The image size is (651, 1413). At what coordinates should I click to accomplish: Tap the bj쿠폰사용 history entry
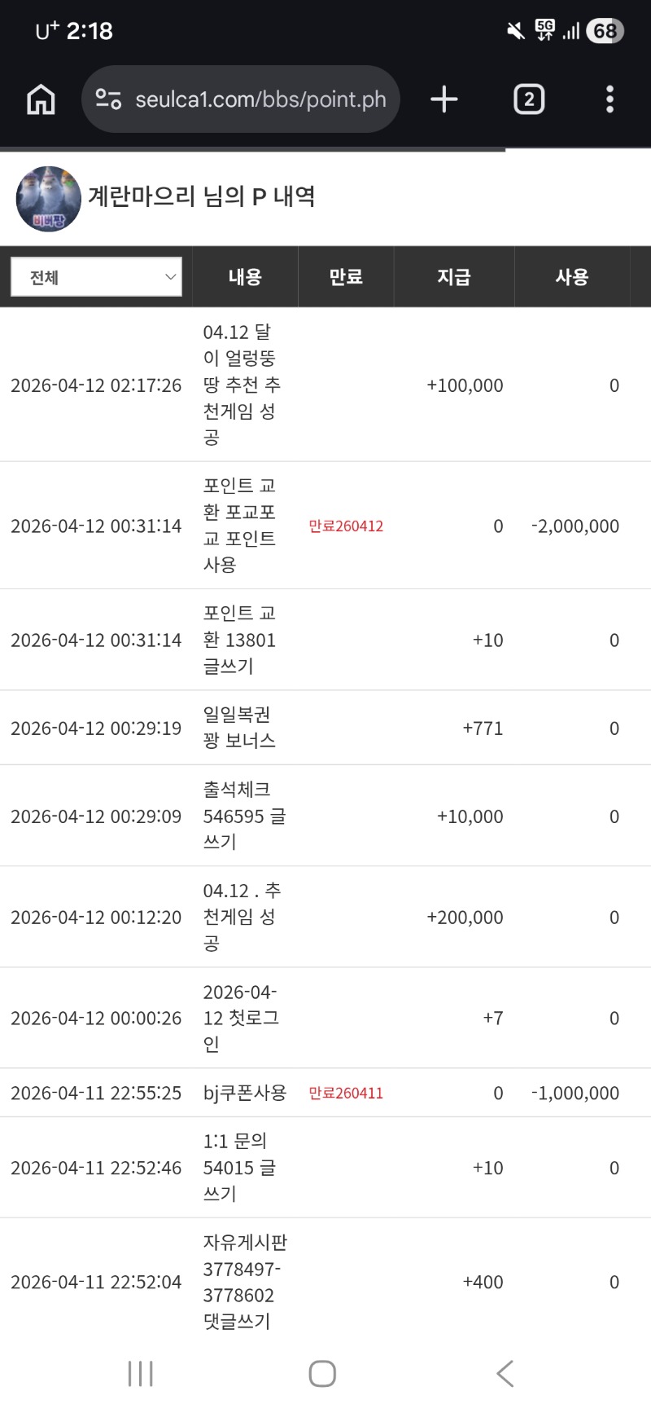point(244,1093)
